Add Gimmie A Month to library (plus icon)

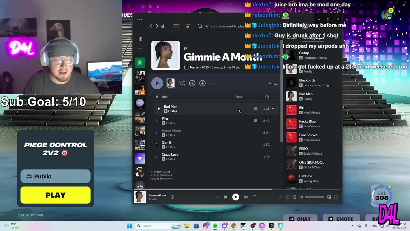pos(192,83)
